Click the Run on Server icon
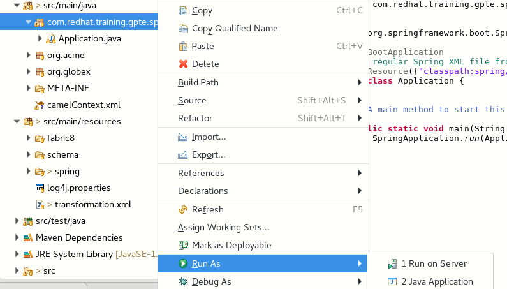Image resolution: width=507 pixels, height=289 pixels. click(392, 264)
